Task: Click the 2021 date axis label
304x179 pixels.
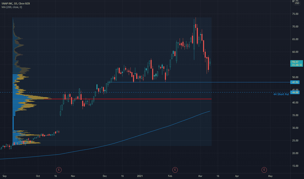Action: click(140, 176)
